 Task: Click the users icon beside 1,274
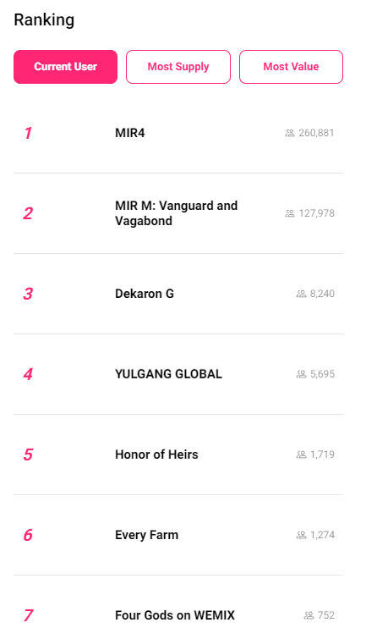[301, 535]
